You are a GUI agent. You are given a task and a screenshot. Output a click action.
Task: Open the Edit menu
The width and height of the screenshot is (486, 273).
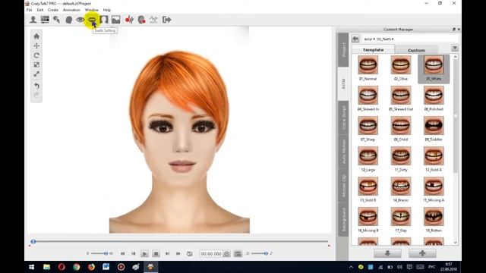coord(40,10)
